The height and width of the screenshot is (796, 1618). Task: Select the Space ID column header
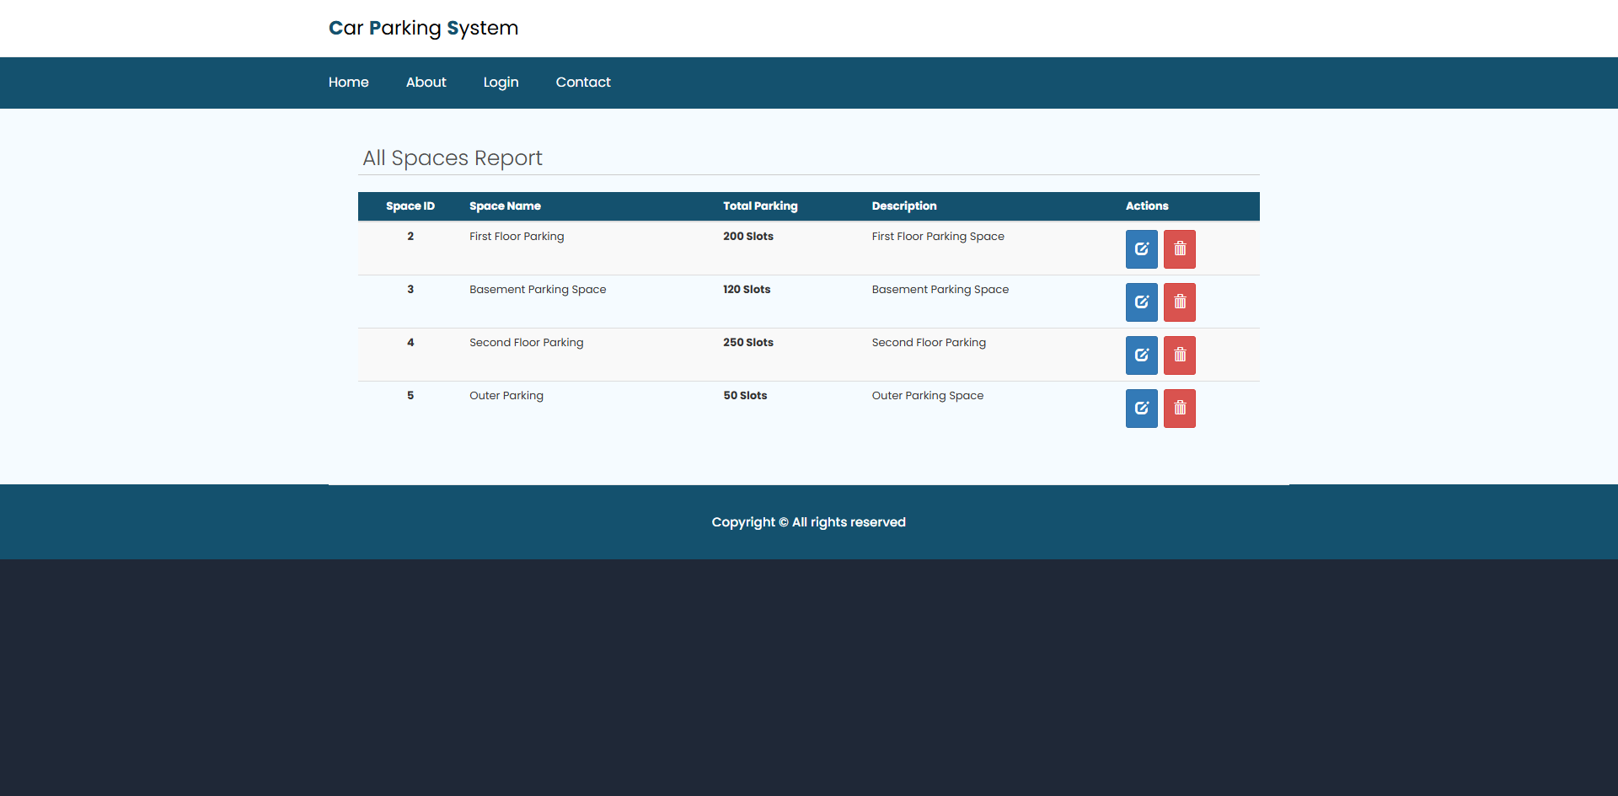click(x=410, y=206)
